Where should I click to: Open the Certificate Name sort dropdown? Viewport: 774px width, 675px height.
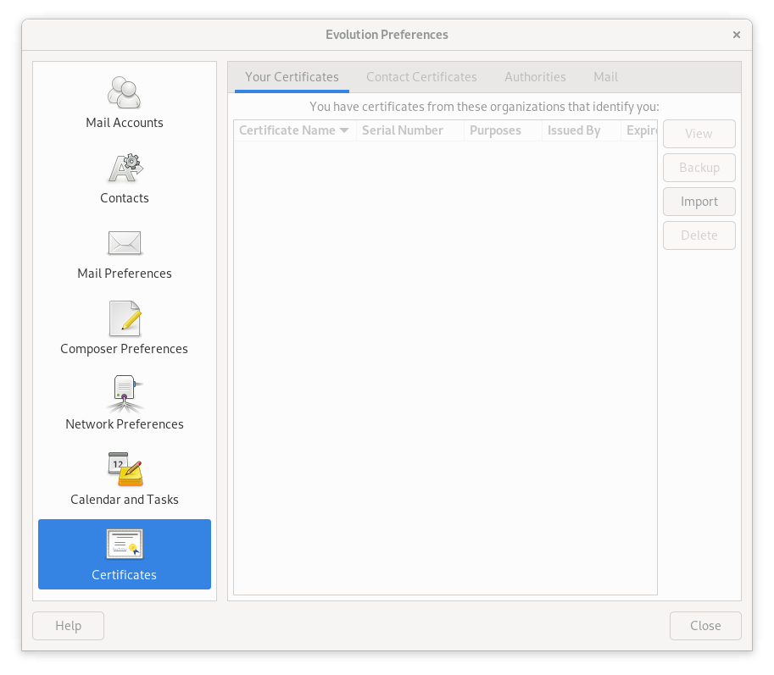[293, 130]
